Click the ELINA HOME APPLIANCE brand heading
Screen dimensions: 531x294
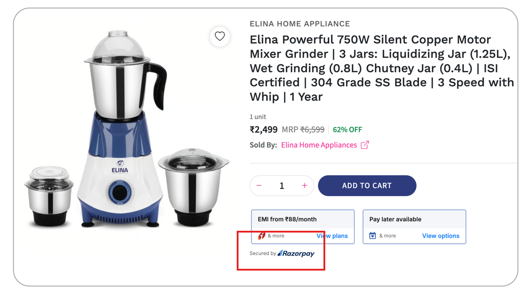click(300, 24)
